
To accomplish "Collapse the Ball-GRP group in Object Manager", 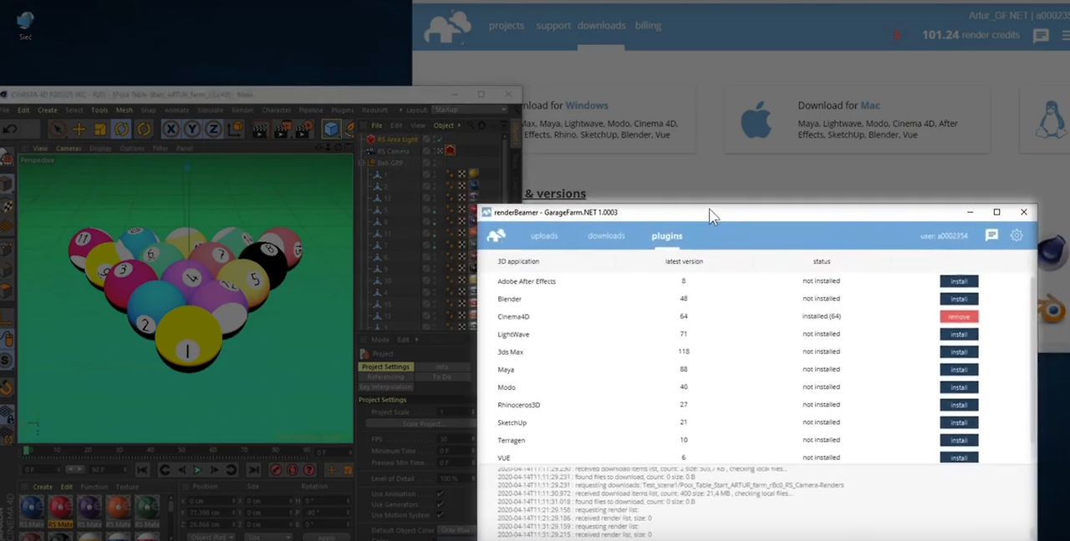I will pyautogui.click(x=363, y=163).
